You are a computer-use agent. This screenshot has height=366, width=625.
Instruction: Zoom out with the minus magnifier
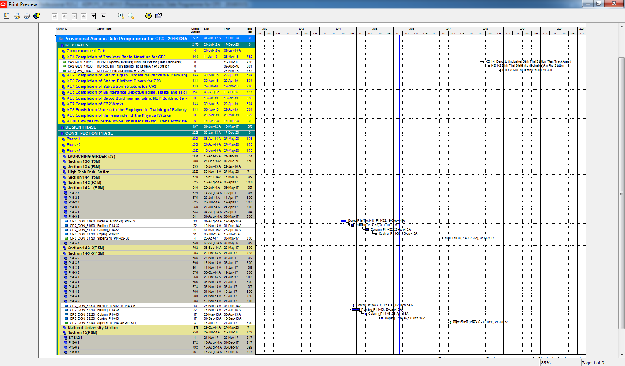(131, 16)
